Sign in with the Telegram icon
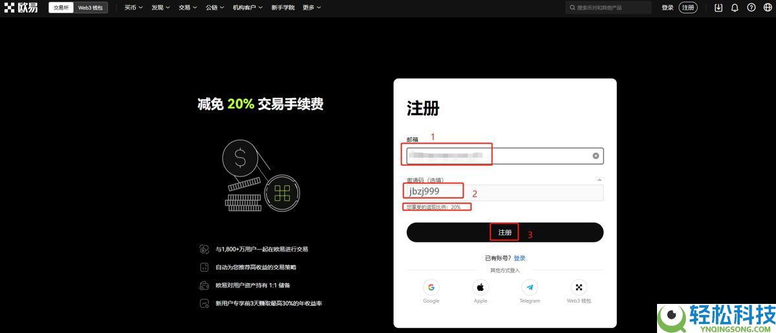This screenshot has width=776, height=333. pos(530,287)
